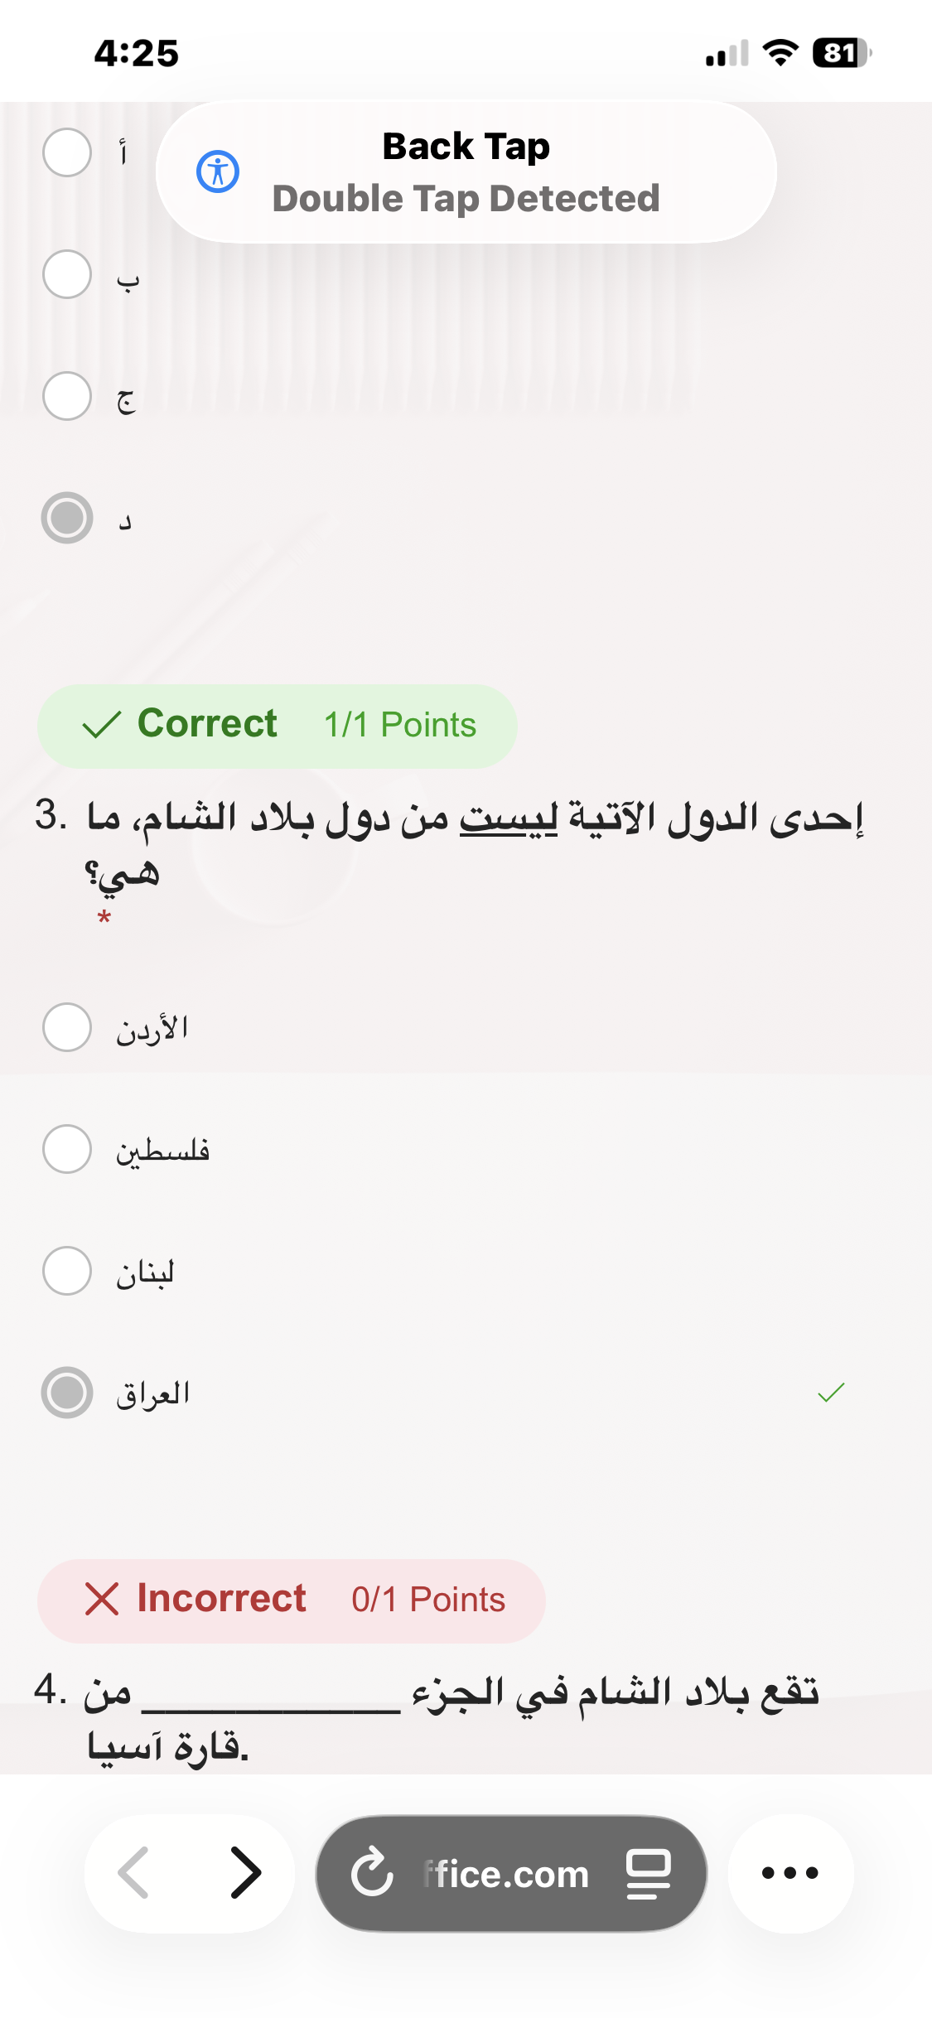Tap the Wi-Fi status icon
Viewport: 932px width, 2018px height.
click(x=780, y=53)
